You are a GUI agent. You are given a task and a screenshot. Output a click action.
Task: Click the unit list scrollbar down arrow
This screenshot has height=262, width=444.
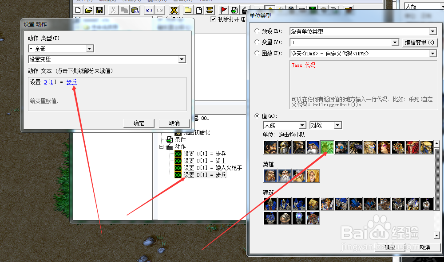click(x=436, y=235)
